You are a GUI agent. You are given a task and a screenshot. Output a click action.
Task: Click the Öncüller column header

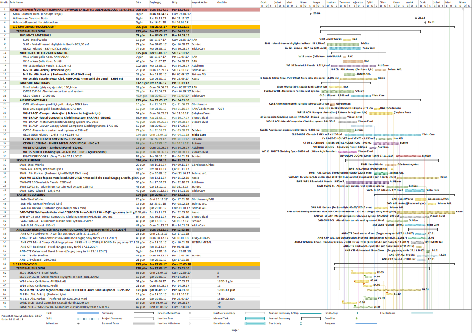click(x=222, y=2)
